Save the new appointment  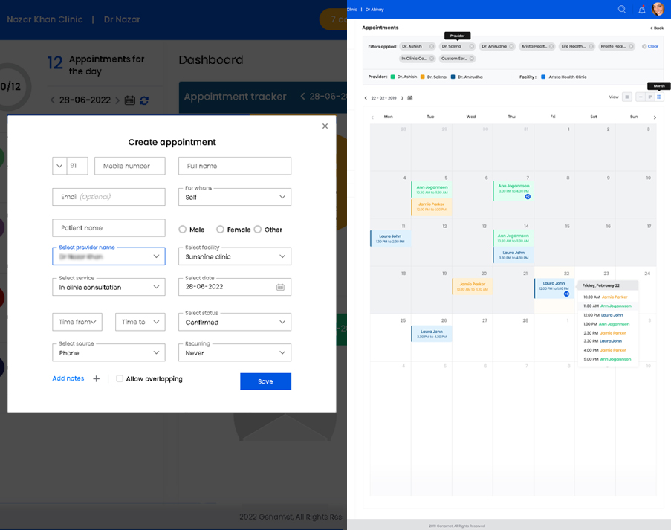tap(265, 381)
